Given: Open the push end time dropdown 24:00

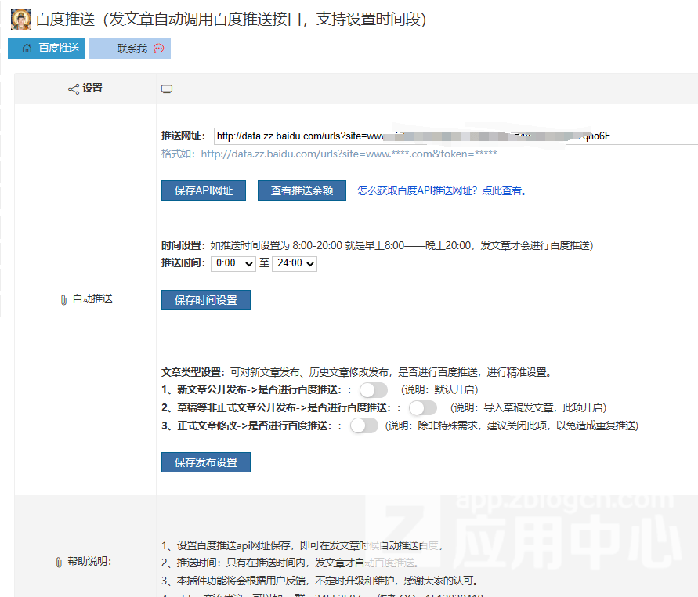Looking at the screenshot, I should tap(295, 263).
